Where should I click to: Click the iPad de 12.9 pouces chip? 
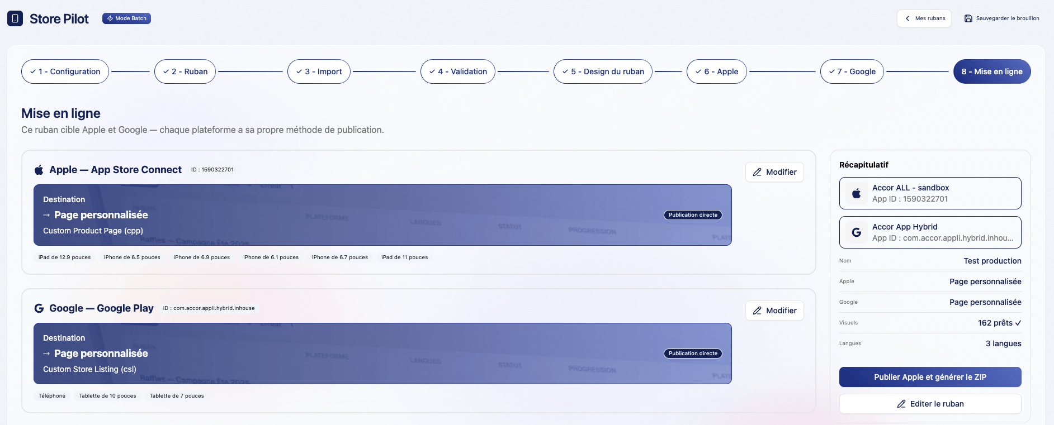pyautogui.click(x=65, y=257)
